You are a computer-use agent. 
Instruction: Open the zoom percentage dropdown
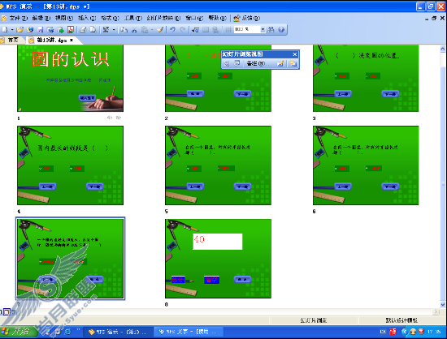tap(263, 29)
